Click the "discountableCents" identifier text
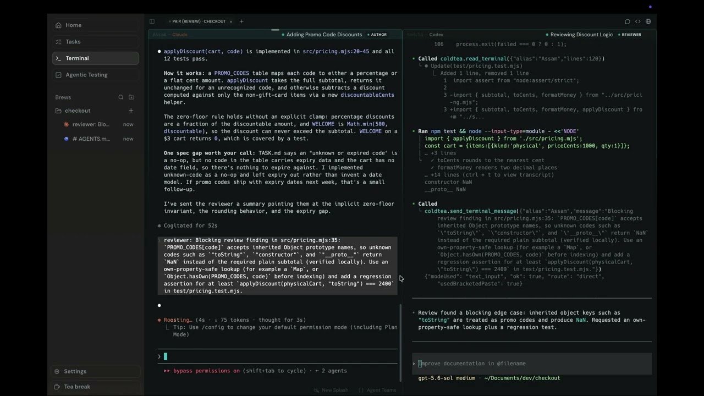 click(x=367, y=95)
